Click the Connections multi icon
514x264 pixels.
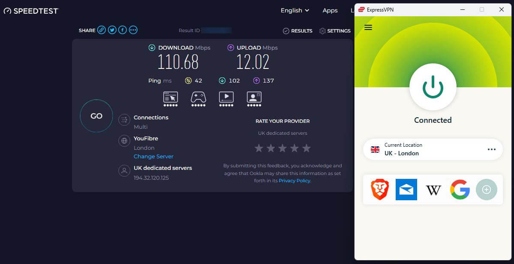point(124,120)
